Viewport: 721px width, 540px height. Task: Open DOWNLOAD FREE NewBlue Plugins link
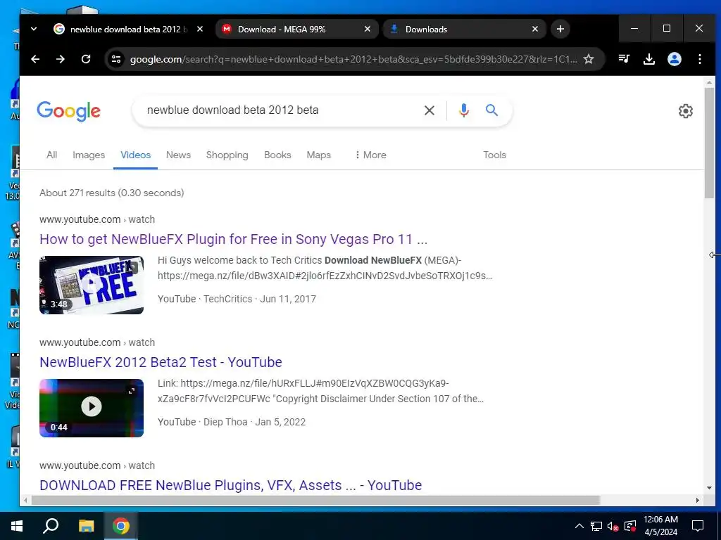pos(230,485)
